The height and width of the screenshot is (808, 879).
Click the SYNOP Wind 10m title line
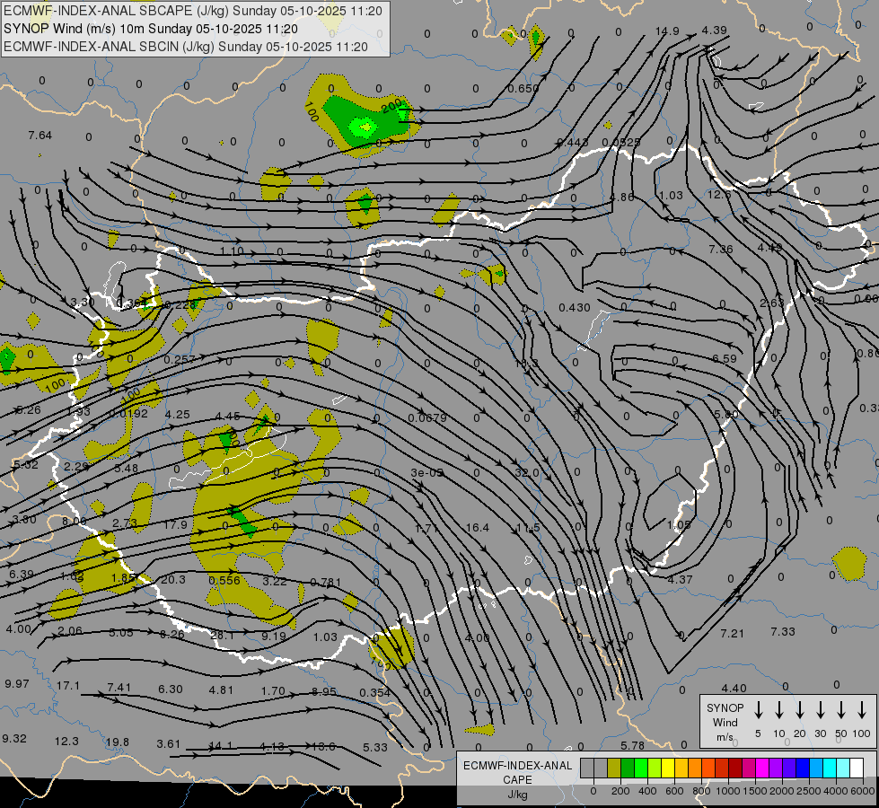click(x=150, y=29)
